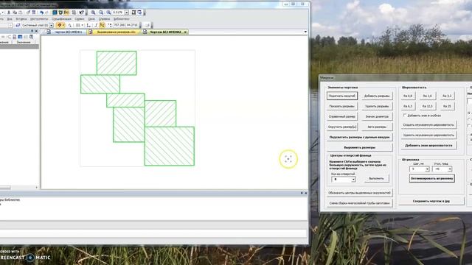Open the Спецификация menu
Screen dimensions: 472x265
click(61, 19)
